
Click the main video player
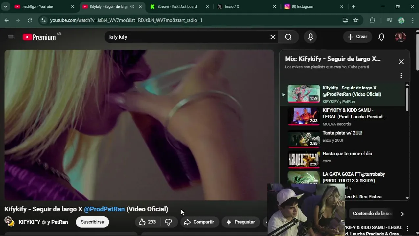(139, 125)
